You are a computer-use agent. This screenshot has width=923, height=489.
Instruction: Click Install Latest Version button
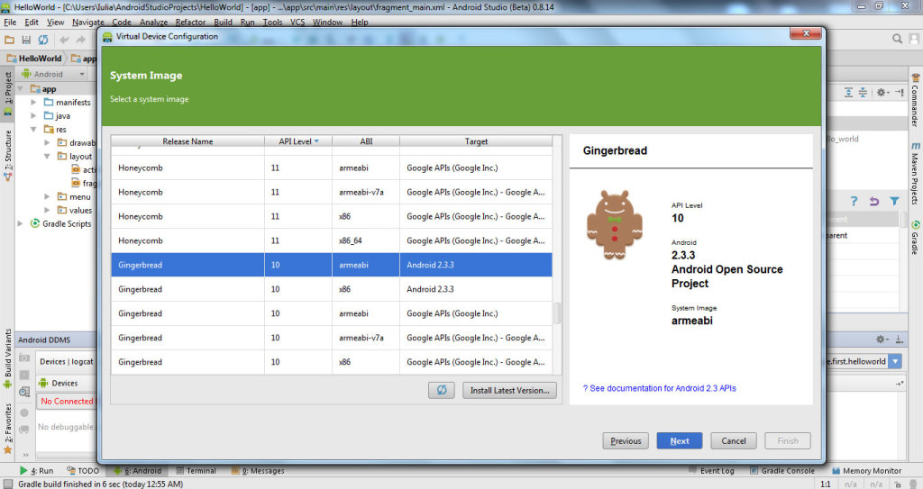click(510, 390)
